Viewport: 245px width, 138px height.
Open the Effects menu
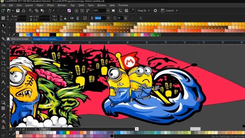51,5
